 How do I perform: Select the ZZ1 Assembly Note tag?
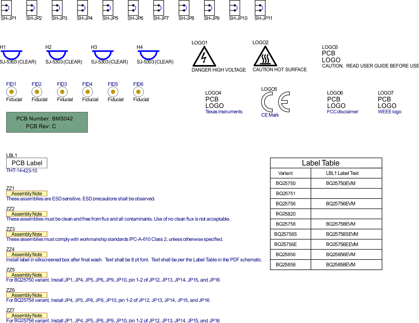coord(27,194)
